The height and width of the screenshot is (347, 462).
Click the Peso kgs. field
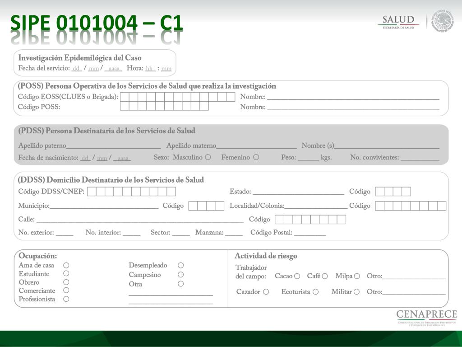308,158
